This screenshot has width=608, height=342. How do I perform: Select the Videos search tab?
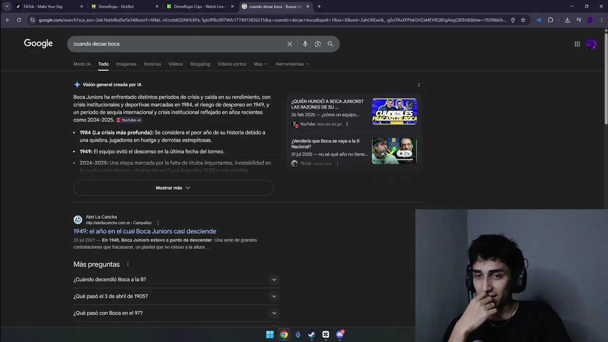(x=175, y=64)
